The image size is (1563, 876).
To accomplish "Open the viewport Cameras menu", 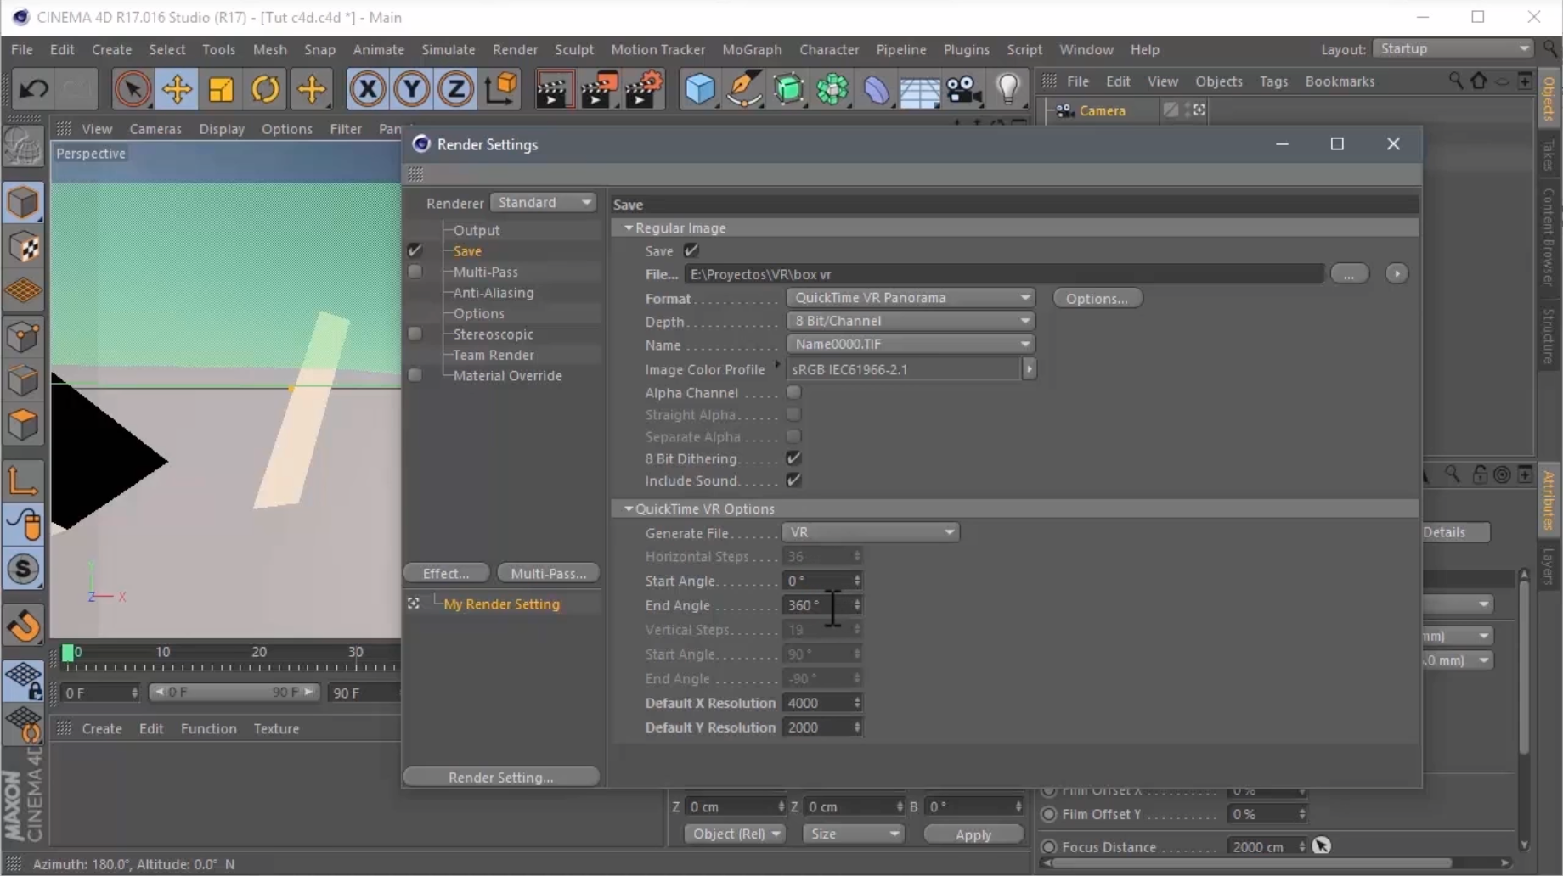I will tap(155, 129).
